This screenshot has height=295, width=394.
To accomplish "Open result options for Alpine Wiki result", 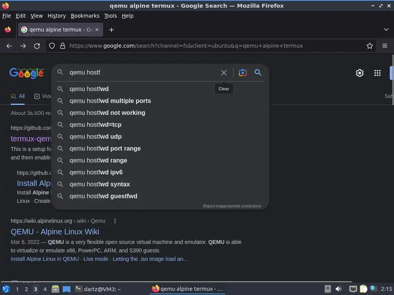I will (x=115, y=221).
